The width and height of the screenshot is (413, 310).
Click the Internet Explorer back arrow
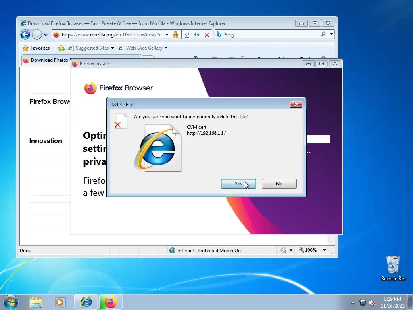(x=25, y=35)
